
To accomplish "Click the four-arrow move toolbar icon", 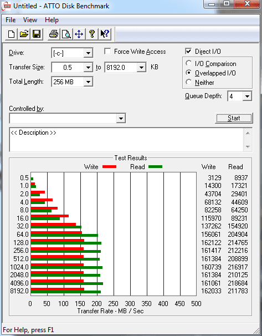I will [x=79, y=34].
